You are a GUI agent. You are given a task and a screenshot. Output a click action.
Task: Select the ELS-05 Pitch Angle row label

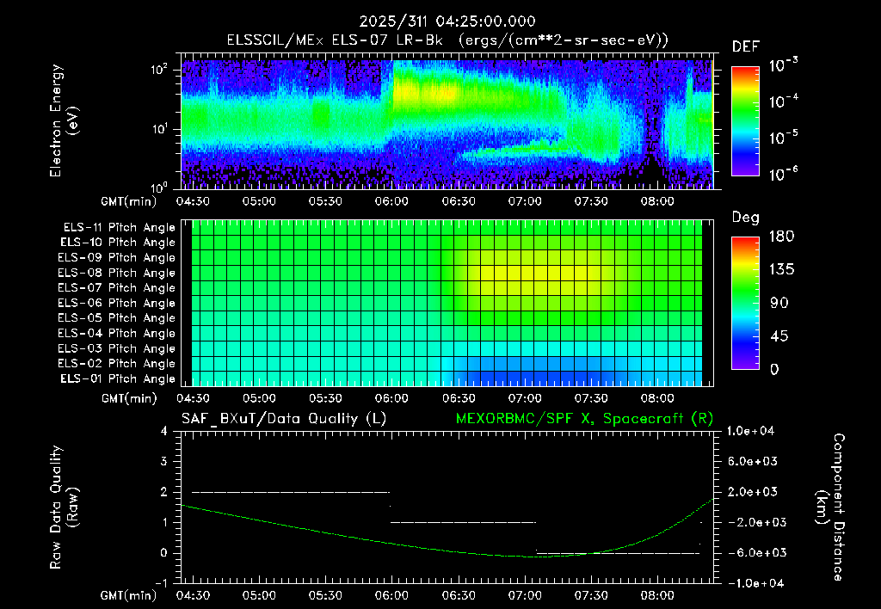(x=117, y=318)
